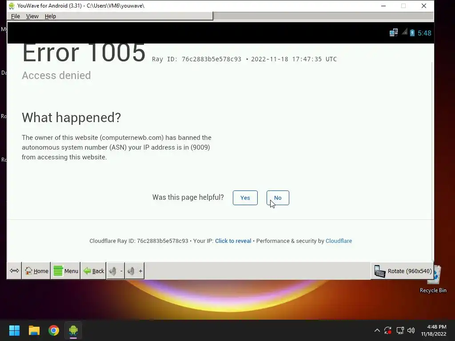
Task: Close the YouWave window
Action: pyautogui.click(x=423, y=6)
